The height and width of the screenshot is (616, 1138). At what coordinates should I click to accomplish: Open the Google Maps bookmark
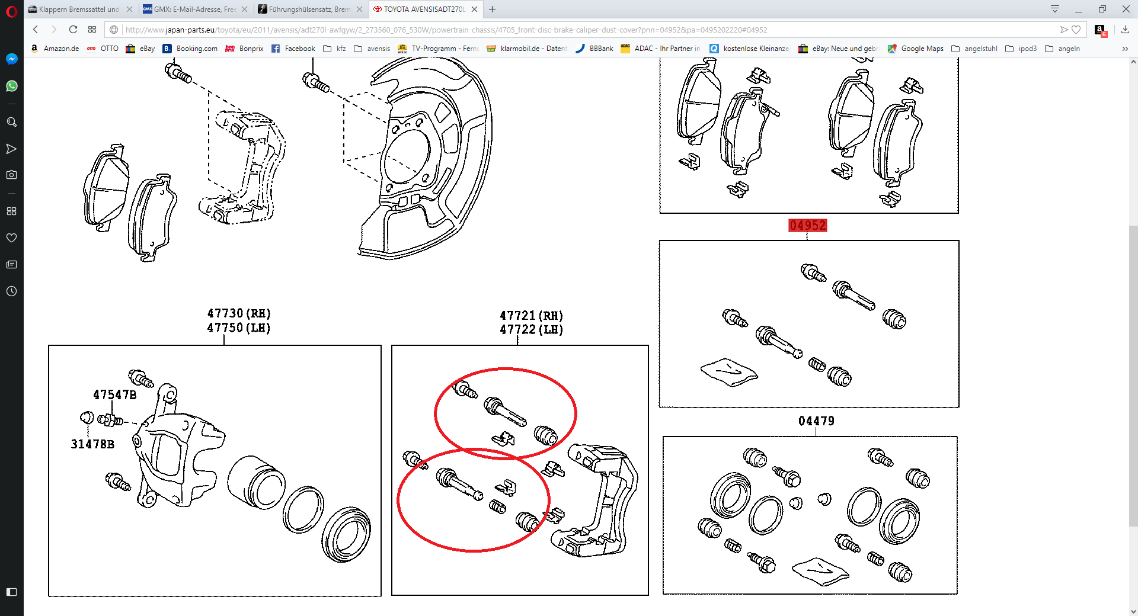[x=915, y=49]
